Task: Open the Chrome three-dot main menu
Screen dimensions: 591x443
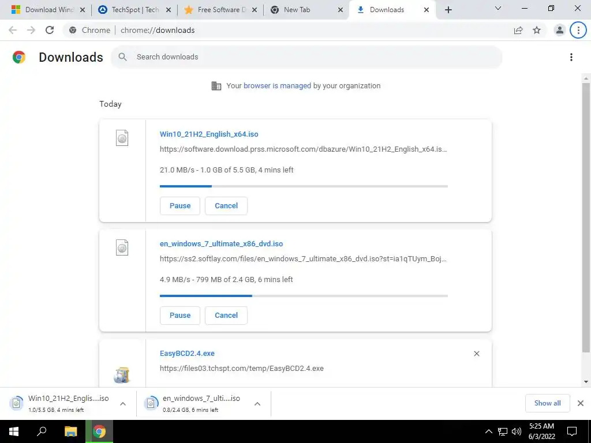Action: pyautogui.click(x=578, y=30)
